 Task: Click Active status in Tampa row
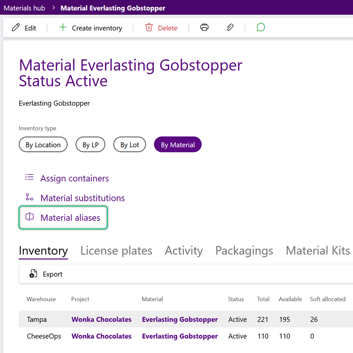click(237, 319)
